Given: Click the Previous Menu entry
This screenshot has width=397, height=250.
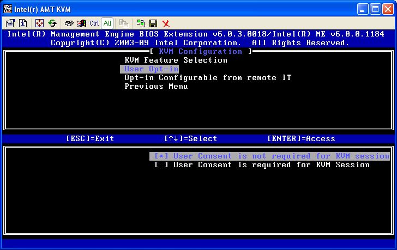Looking at the screenshot, I should (x=156, y=87).
